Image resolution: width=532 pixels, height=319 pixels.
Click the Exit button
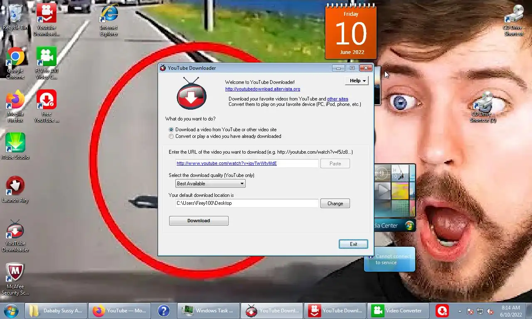[353, 244]
